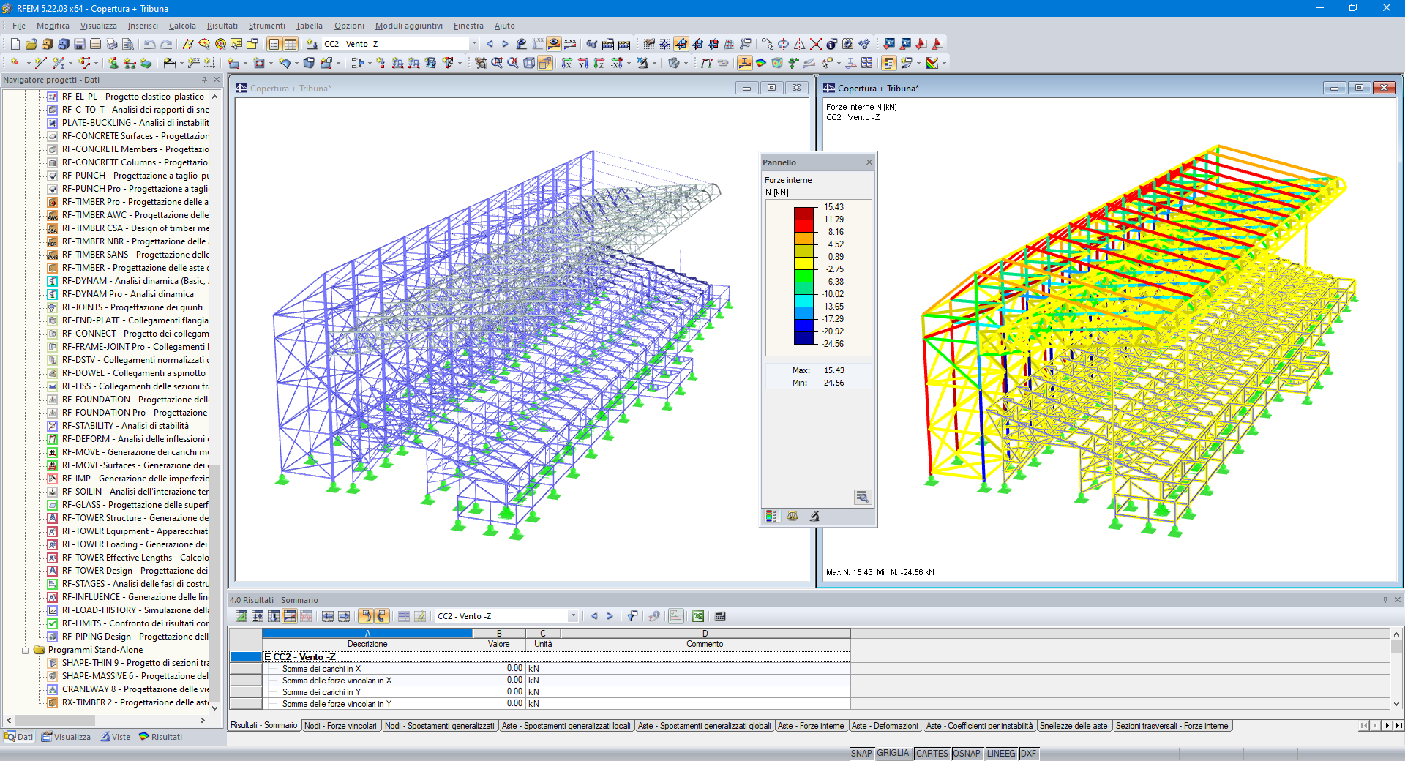
Task: Go to next load case in main toolbar
Action: (x=505, y=44)
